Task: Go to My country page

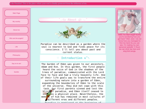Action: coord(16,22)
